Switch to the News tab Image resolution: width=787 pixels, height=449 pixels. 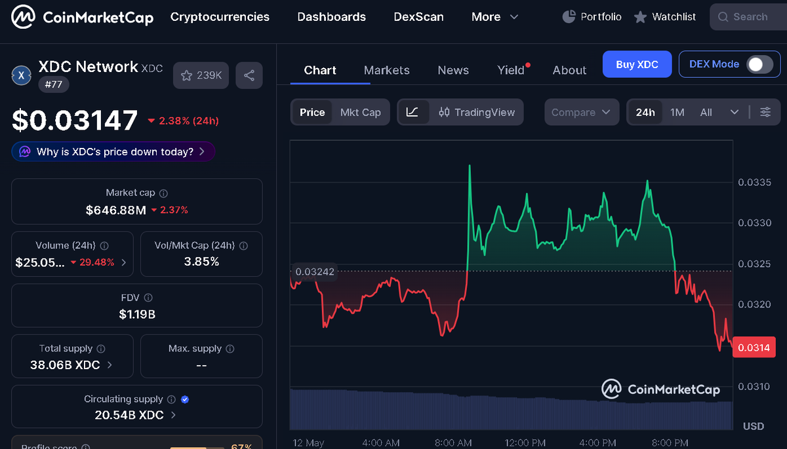(453, 70)
